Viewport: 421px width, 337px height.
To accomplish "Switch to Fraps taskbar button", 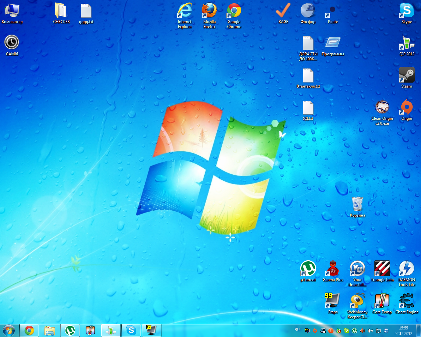I will pos(152,330).
